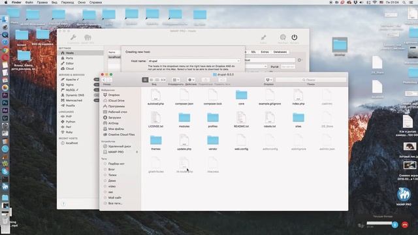
Task: Click the red end button on recording widget
Action: pos(405,225)
